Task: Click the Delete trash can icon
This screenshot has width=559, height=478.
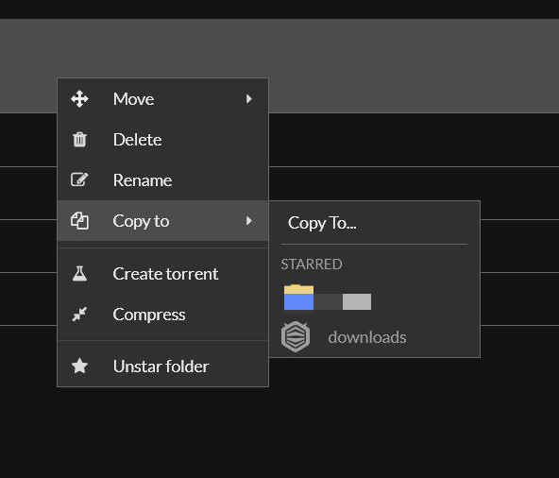Action: pos(79,140)
